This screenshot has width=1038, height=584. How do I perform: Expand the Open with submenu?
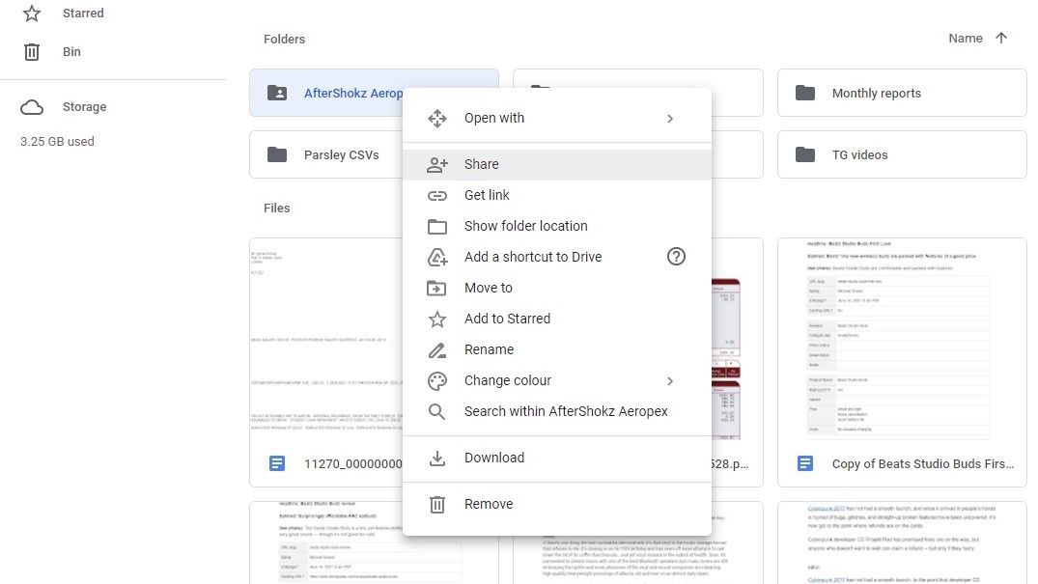click(670, 118)
